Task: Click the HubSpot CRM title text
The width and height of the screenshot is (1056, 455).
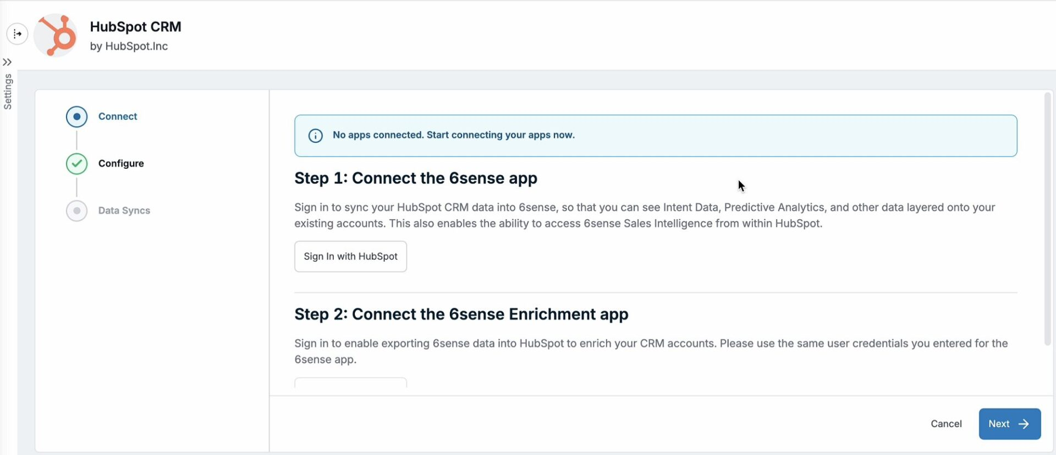Action: [135, 26]
